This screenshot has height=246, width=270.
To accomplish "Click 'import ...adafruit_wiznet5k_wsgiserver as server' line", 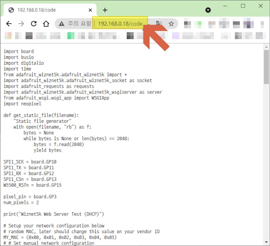I will tap(82, 92).
